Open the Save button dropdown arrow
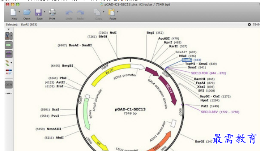The image size is (260, 151). click(44, 12)
